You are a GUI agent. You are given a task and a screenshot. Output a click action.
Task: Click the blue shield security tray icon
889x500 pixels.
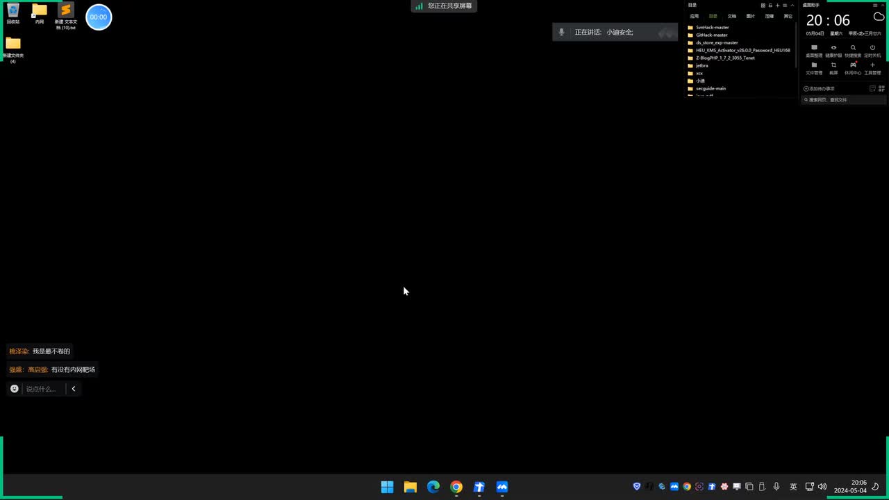click(x=637, y=487)
